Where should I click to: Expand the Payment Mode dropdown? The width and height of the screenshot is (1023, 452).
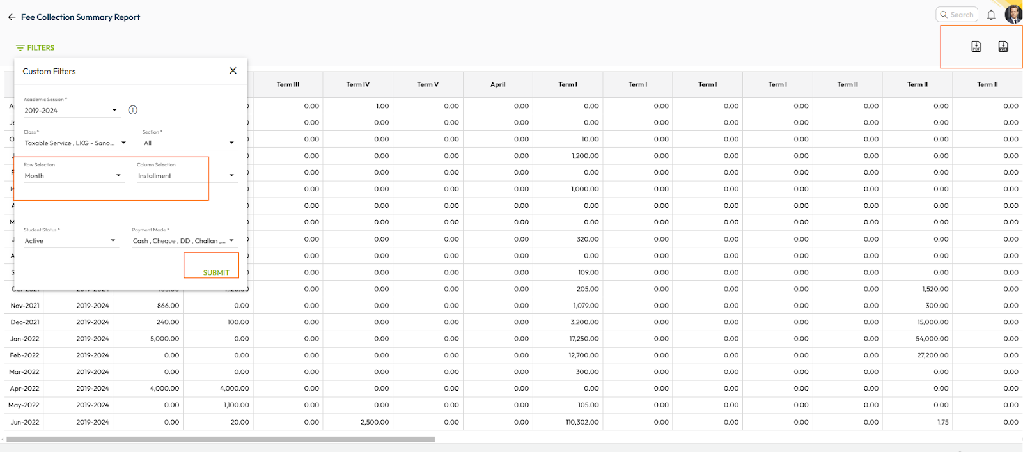231,240
